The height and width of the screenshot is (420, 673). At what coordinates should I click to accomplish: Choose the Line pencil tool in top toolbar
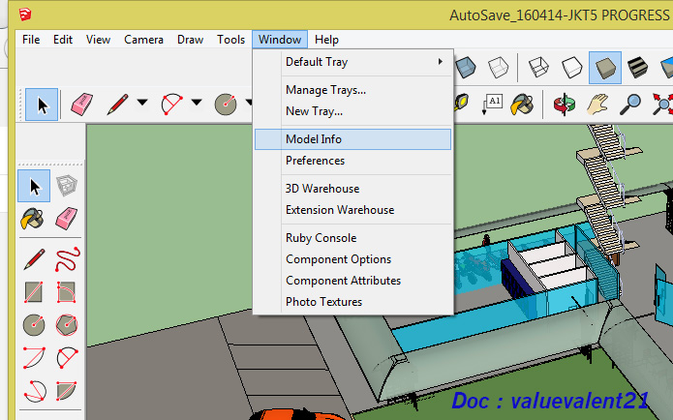click(117, 105)
